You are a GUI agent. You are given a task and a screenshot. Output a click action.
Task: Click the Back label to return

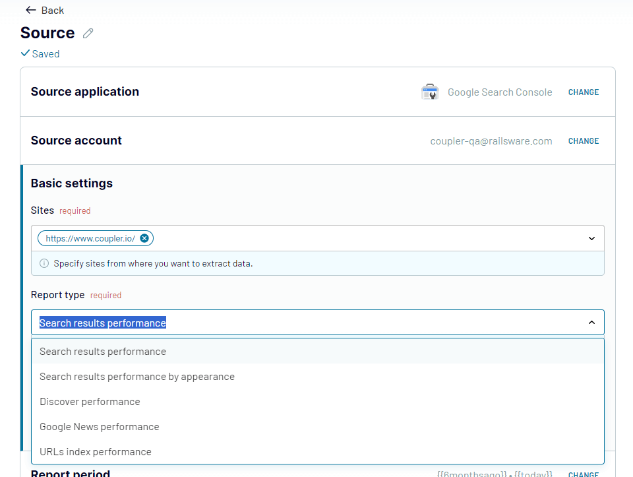point(51,10)
